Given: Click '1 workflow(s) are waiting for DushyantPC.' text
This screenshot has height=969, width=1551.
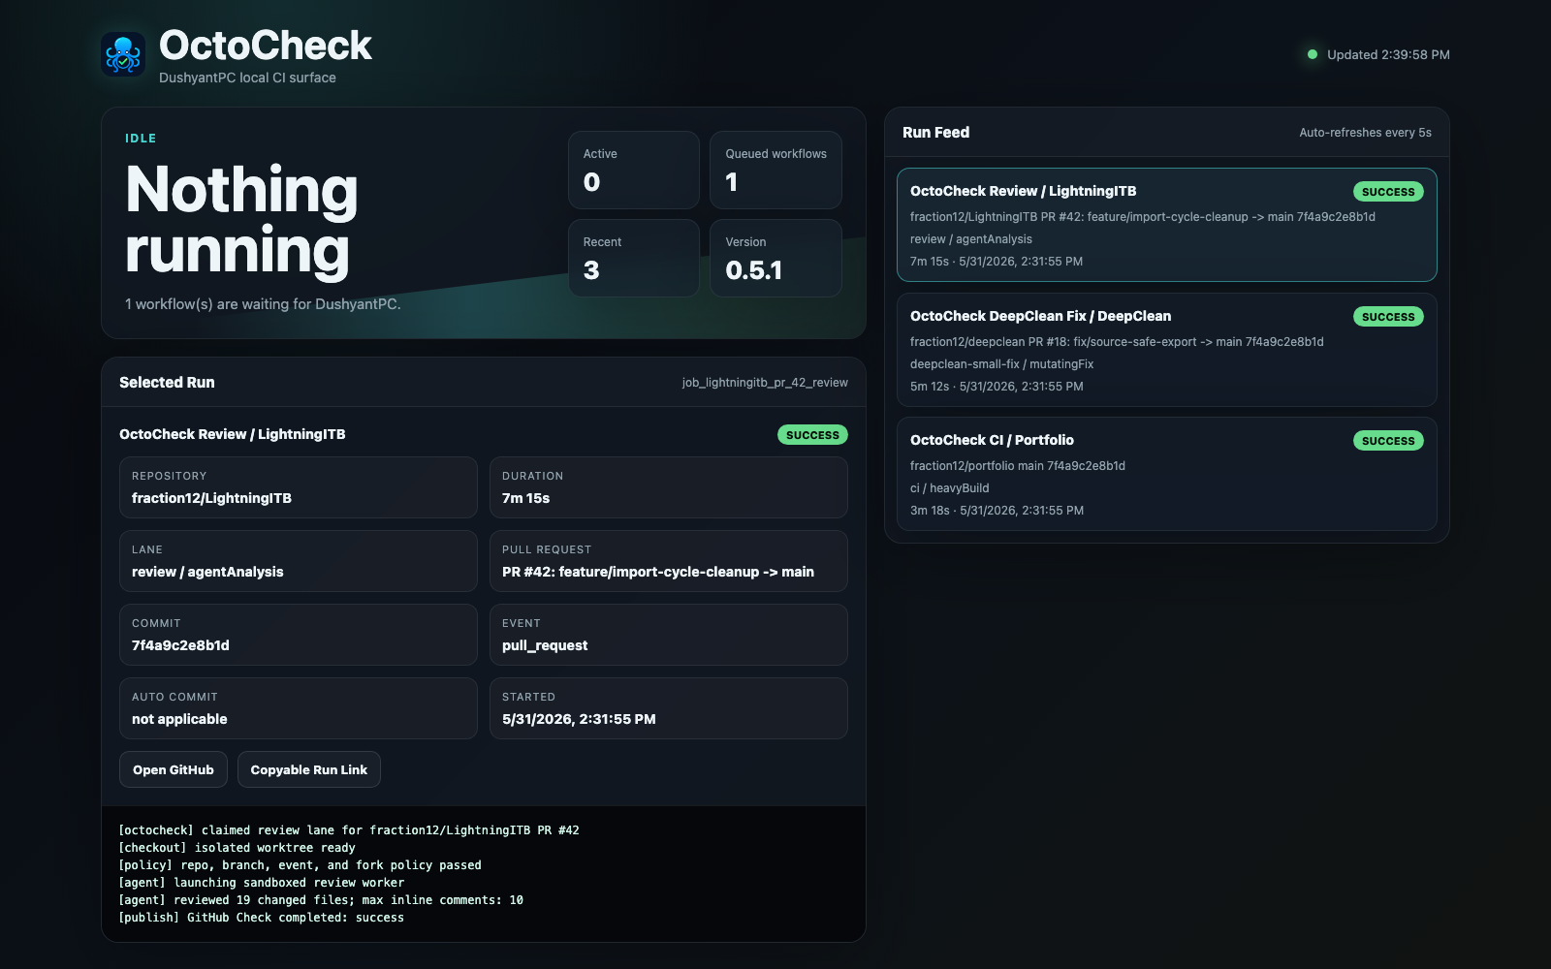Looking at the screenshot, I should (x=263, y=304).
